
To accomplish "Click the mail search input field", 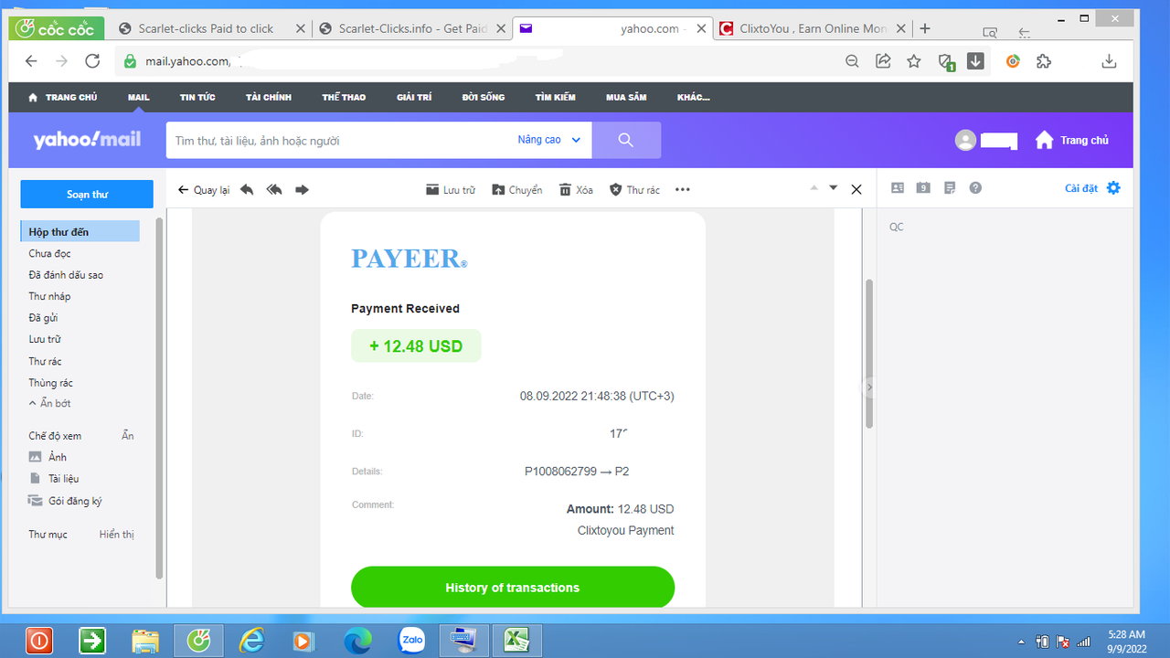I will [x=338, y=140].
